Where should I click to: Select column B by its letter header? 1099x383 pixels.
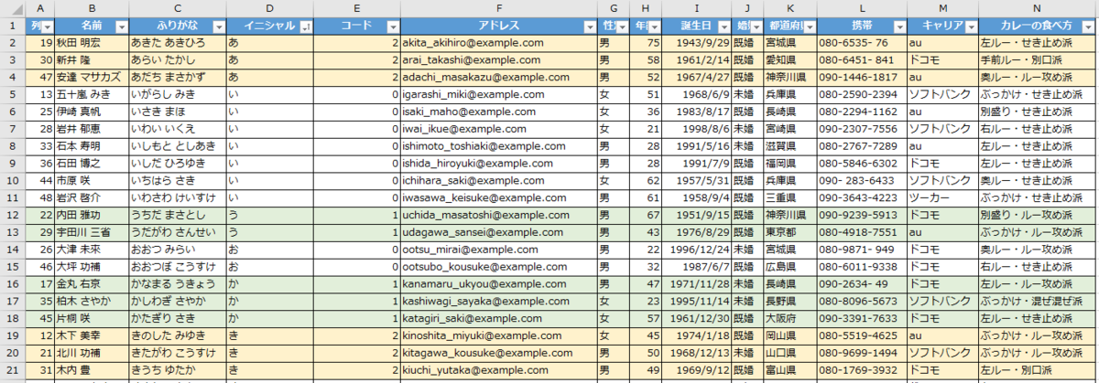92,9
